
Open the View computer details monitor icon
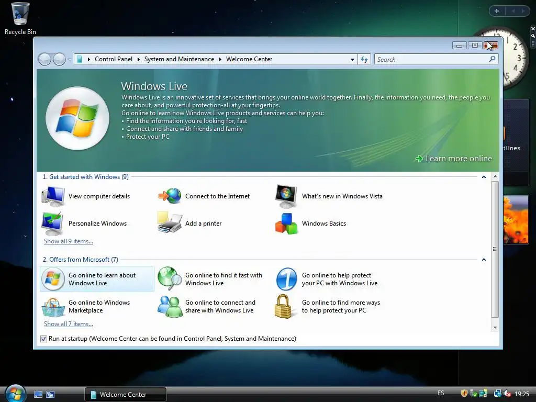(53, 196)
